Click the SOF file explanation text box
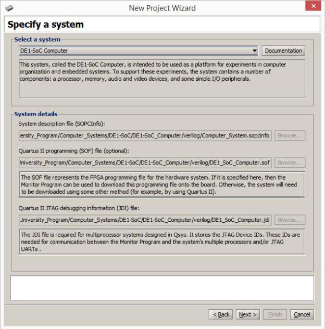This screenshot has height=329, width=325. point(162,185)
